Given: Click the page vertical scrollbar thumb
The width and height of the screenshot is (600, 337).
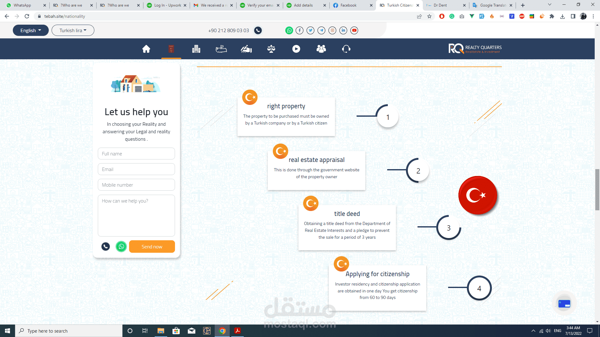Looking at the screenshot, I should (x=597, y=189).
